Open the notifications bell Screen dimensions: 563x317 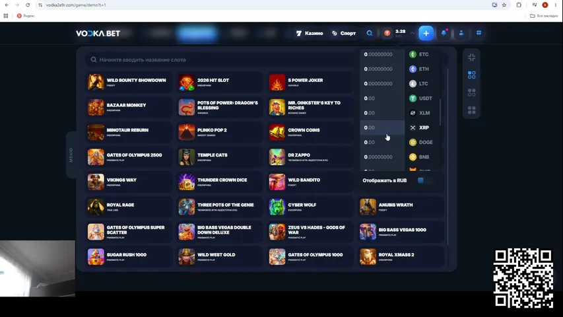(444, 33)
